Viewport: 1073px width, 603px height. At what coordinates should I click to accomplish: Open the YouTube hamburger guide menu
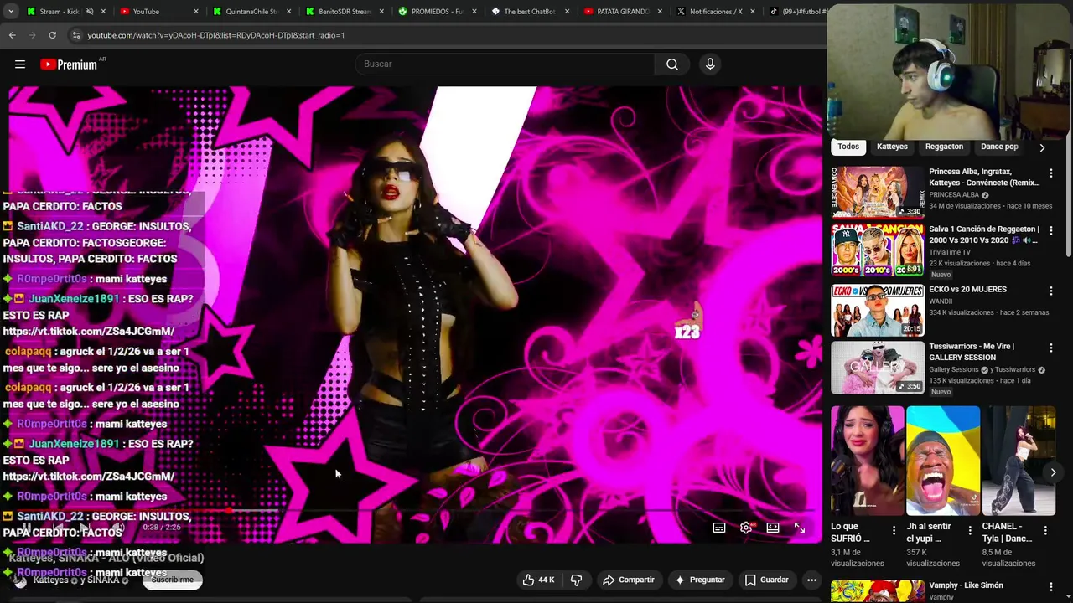point(20,64)
